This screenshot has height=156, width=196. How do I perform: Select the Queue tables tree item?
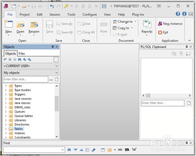(x=24, y=116)
